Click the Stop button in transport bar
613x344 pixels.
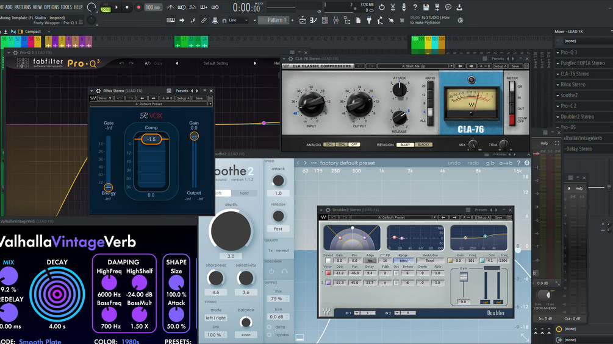click(x=127, y=7)
